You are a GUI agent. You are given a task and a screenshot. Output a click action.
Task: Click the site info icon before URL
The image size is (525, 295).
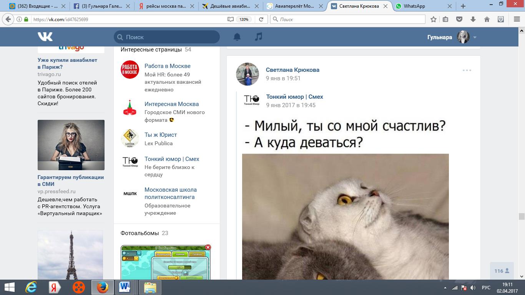19,19
